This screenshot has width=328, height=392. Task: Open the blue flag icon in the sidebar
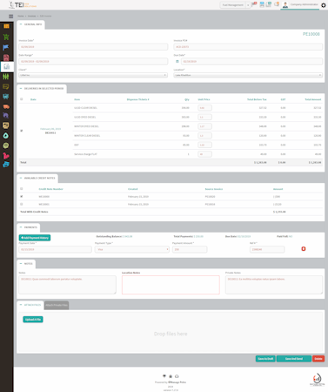tap(6, 47)
